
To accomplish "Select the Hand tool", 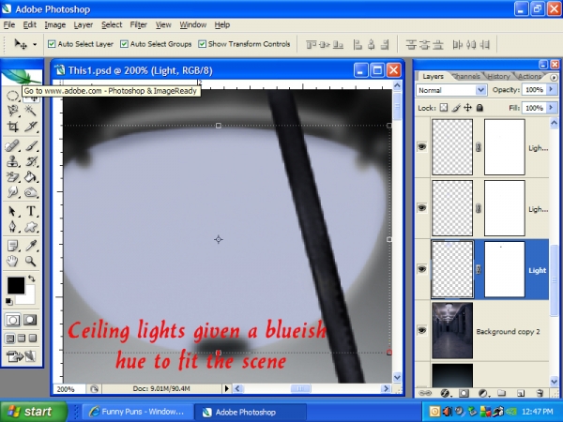I will point(12,262).
